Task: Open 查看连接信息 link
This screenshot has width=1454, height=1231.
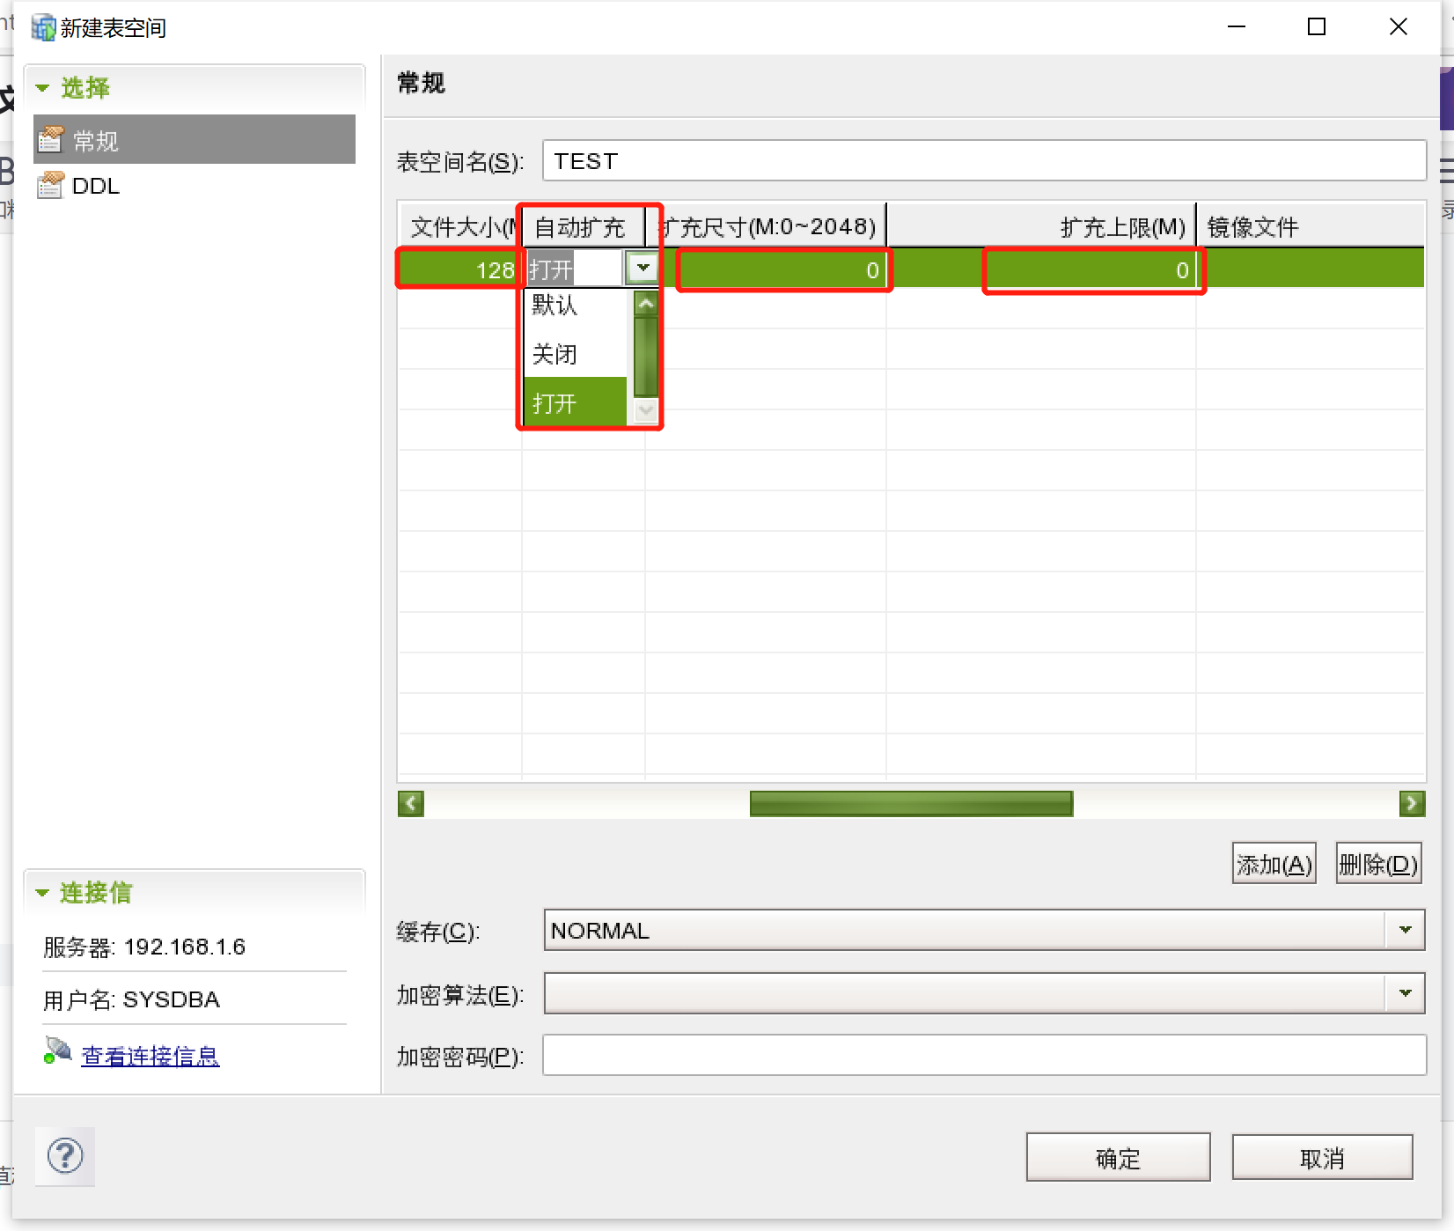Action: click(x=150, y=1055)
